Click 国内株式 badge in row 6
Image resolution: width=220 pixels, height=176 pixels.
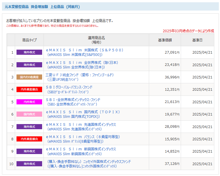(x=29, y=114)
